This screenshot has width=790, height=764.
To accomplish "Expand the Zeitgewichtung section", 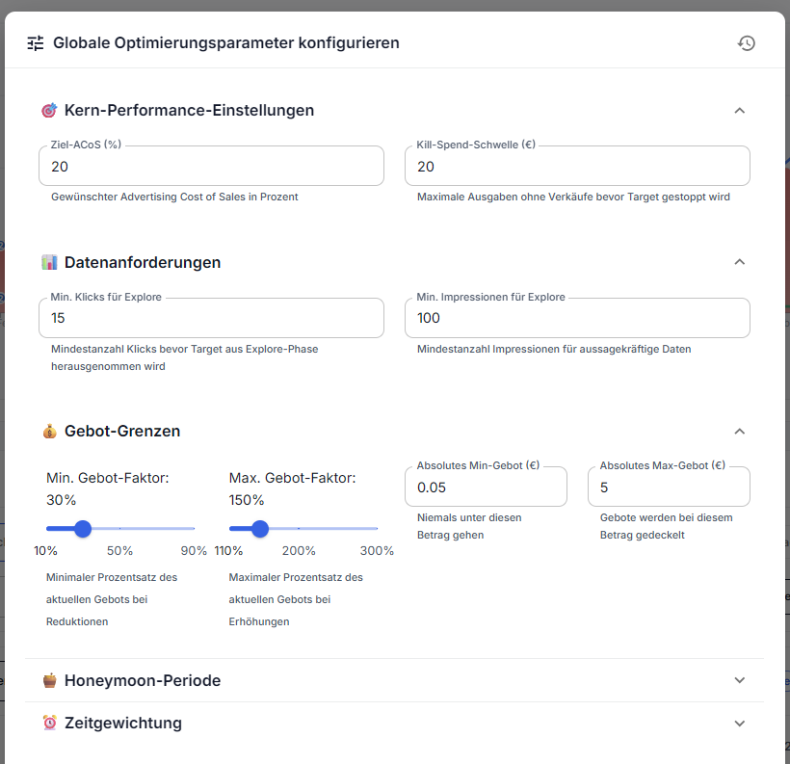I will tap(739, 723).
